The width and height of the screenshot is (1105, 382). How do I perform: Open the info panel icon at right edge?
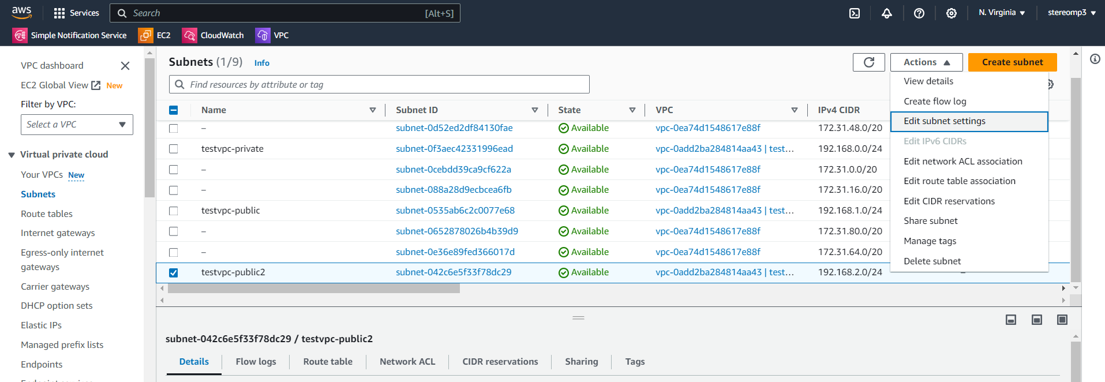[1095, 59]
